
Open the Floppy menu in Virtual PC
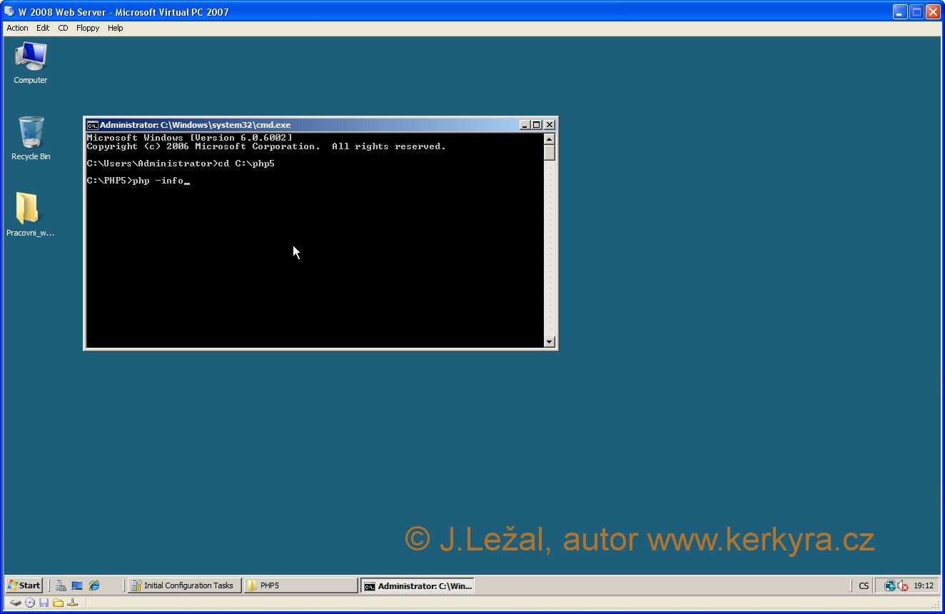(x=88, y=28)
